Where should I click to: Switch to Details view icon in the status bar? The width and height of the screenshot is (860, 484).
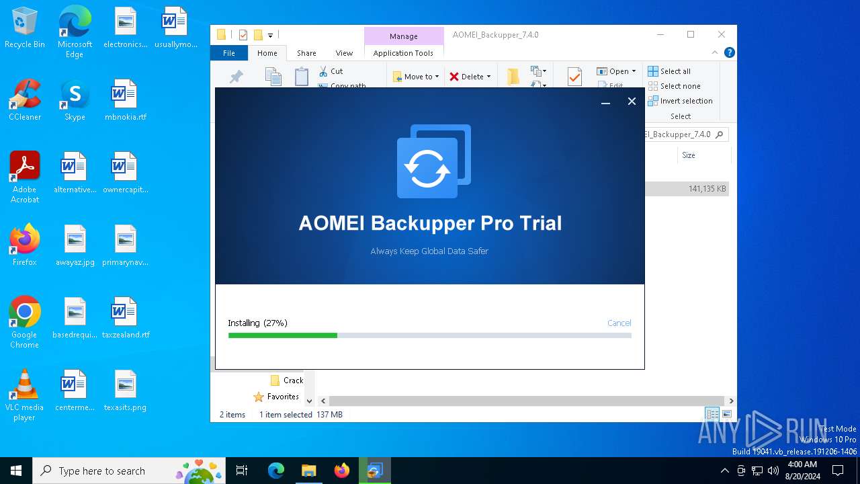coord(712,415)
